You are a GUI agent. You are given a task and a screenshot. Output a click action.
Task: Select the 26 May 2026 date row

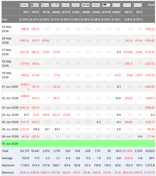tap(78, 40)
